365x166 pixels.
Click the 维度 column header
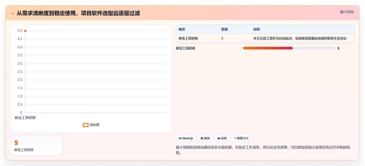182,29
